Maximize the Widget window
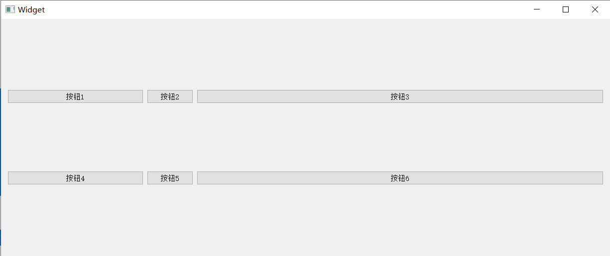Viewport: 610px width, 256px height. pyautogui.click(x=566, y=9)
